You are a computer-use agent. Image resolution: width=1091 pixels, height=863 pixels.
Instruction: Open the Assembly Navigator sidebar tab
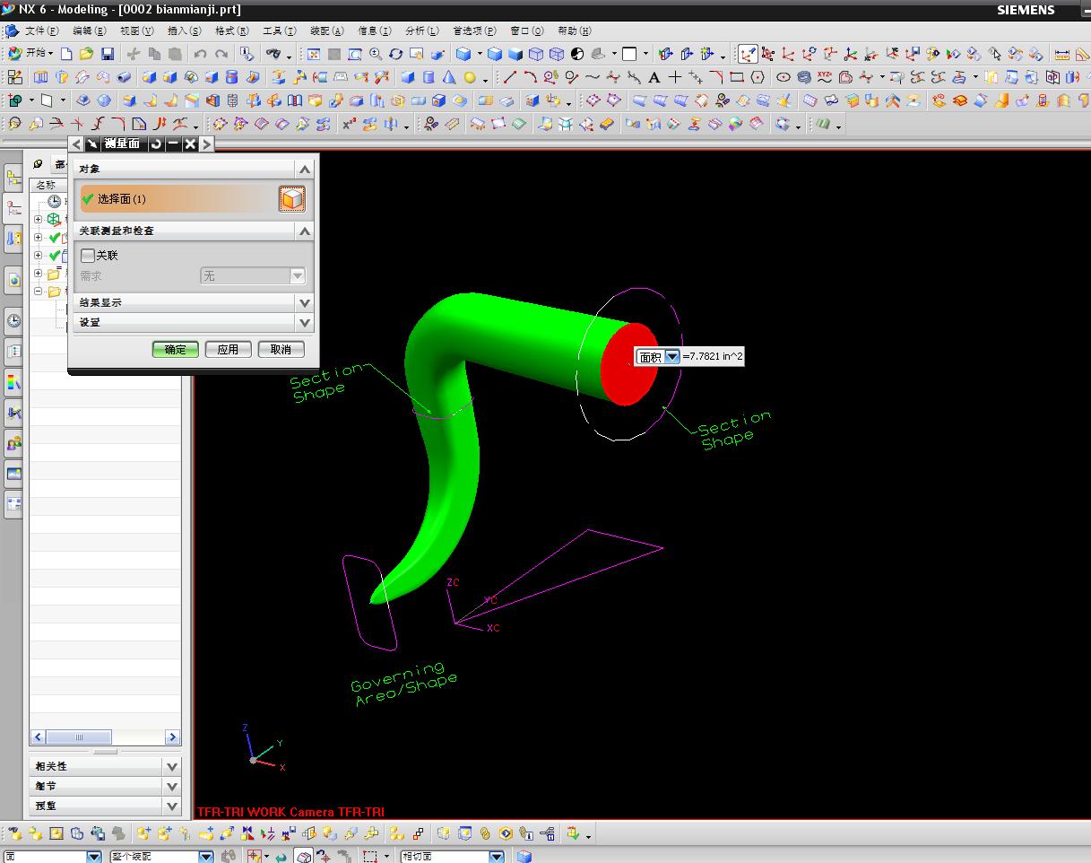point(13,178)
